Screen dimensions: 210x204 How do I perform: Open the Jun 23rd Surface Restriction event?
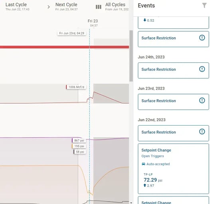173,102
